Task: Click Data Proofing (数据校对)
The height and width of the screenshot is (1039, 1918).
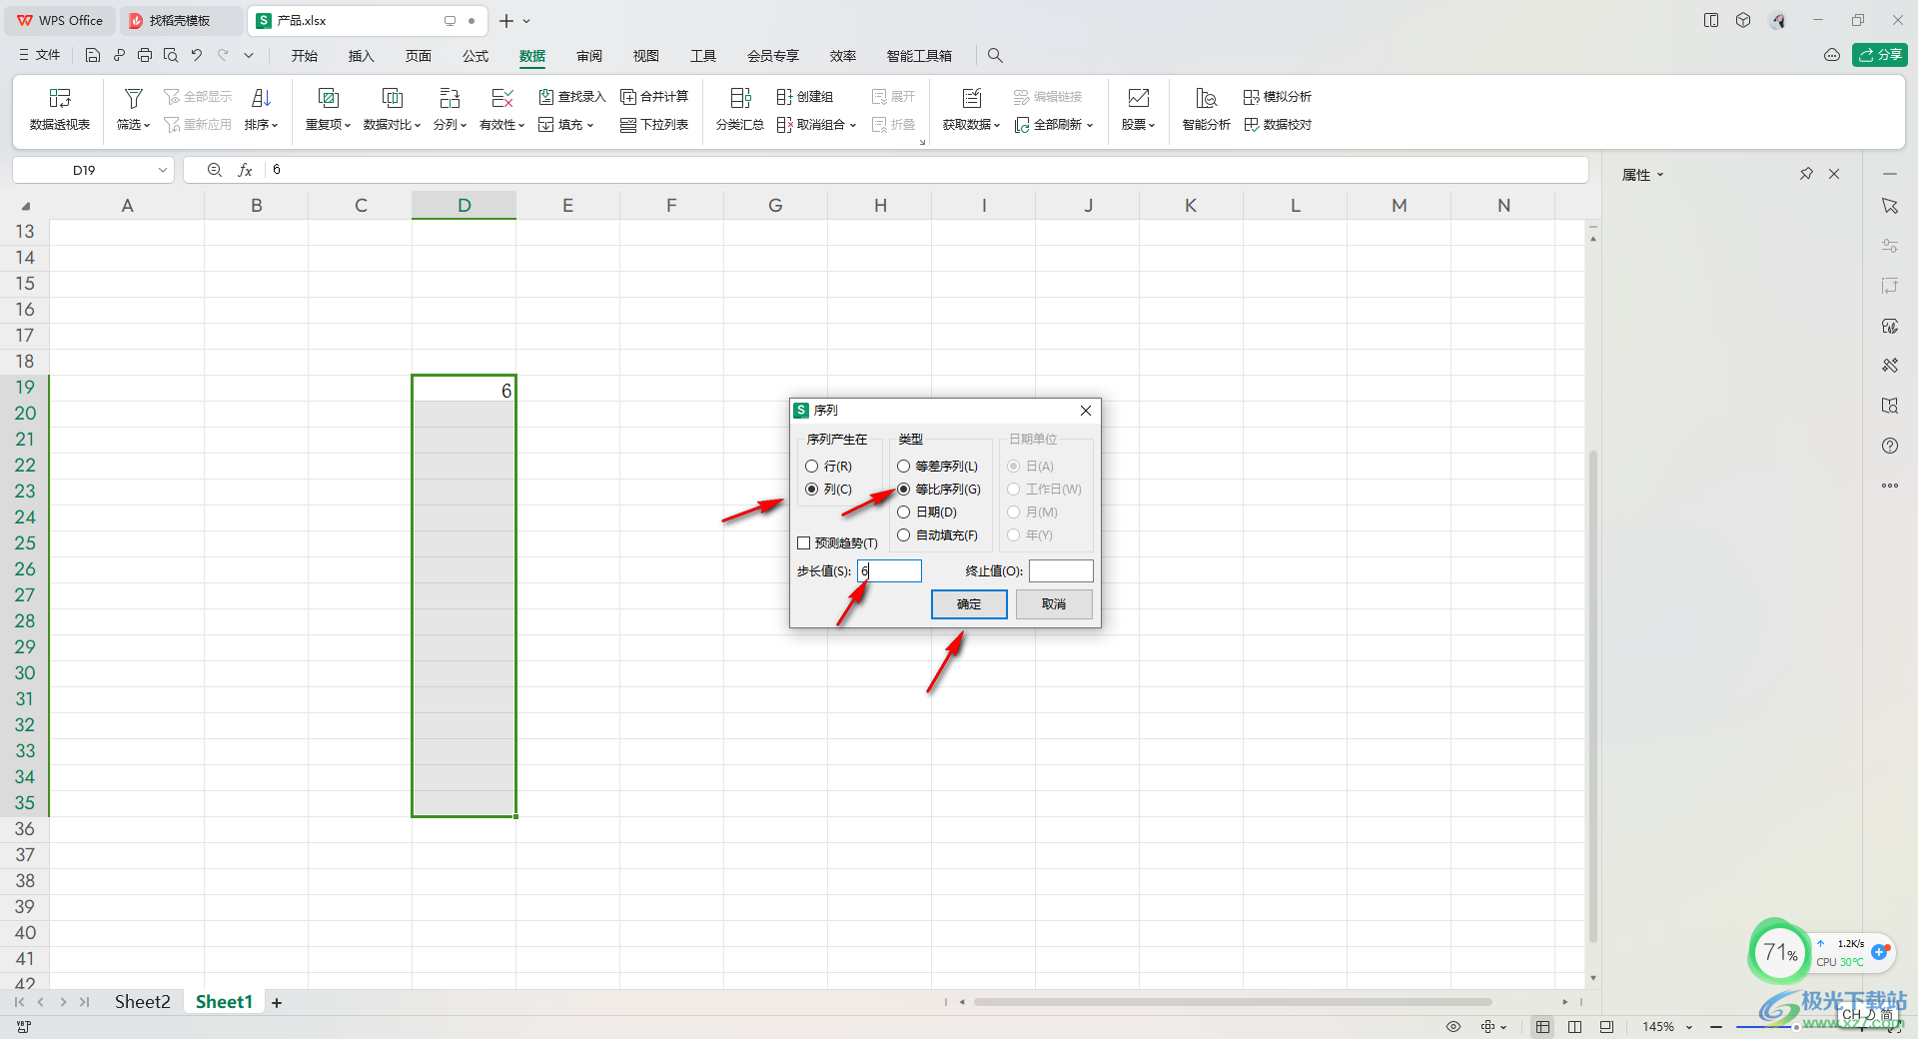Action: point(1278,125)
